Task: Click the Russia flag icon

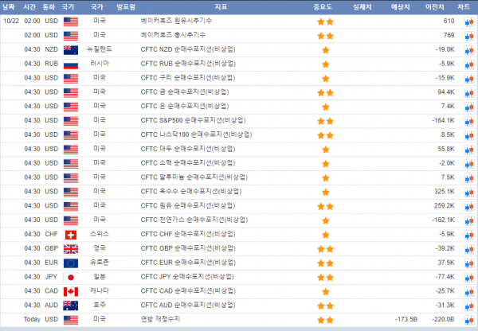Action: (70, 64)
